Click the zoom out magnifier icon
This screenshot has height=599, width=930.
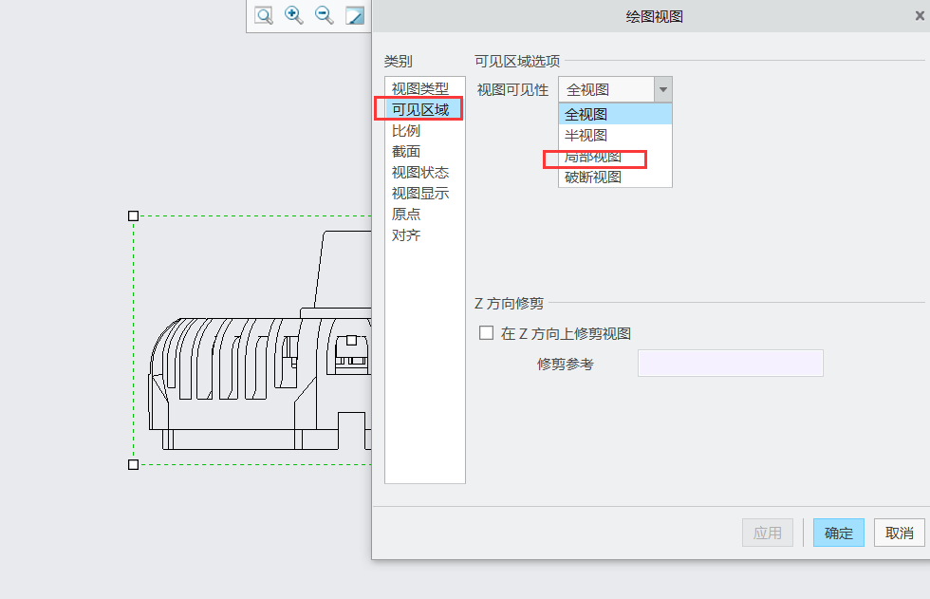coord(325,15)
